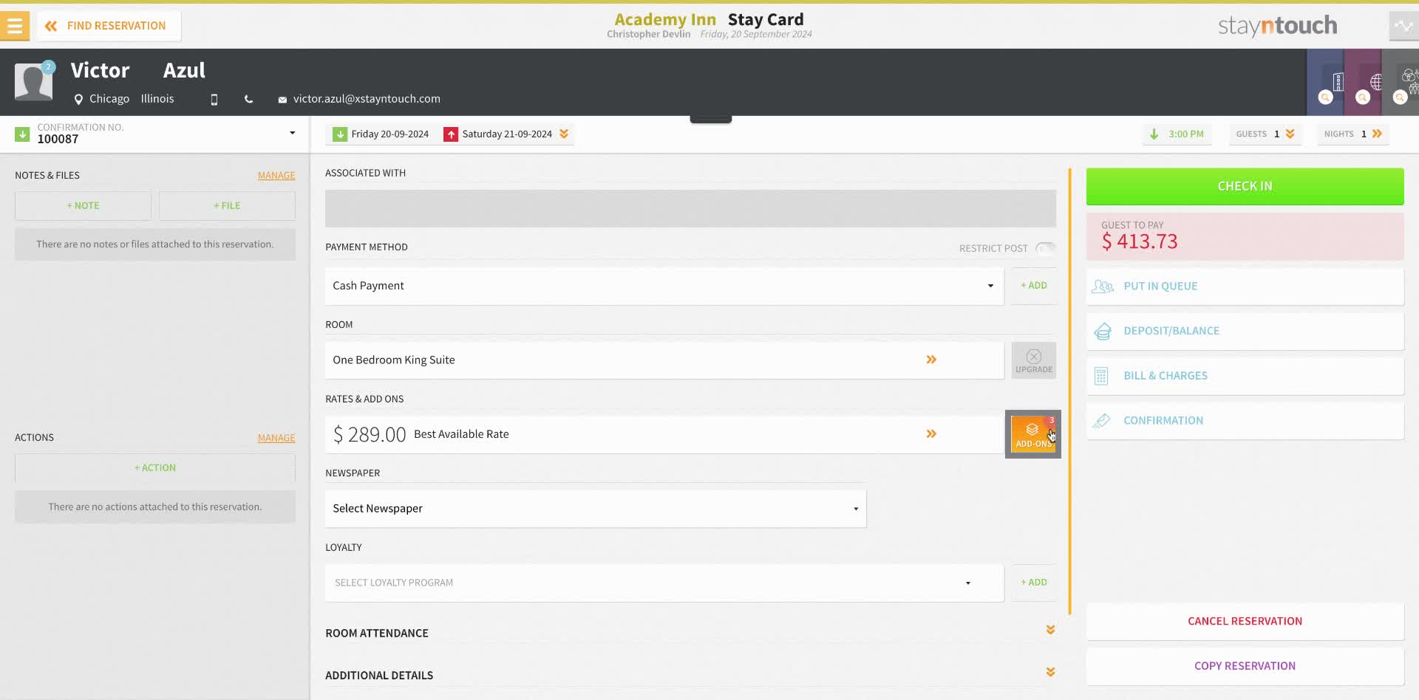This screenshot has width=1419, height=700.
Task: Click the Check In button
Action: (1245, 186)
